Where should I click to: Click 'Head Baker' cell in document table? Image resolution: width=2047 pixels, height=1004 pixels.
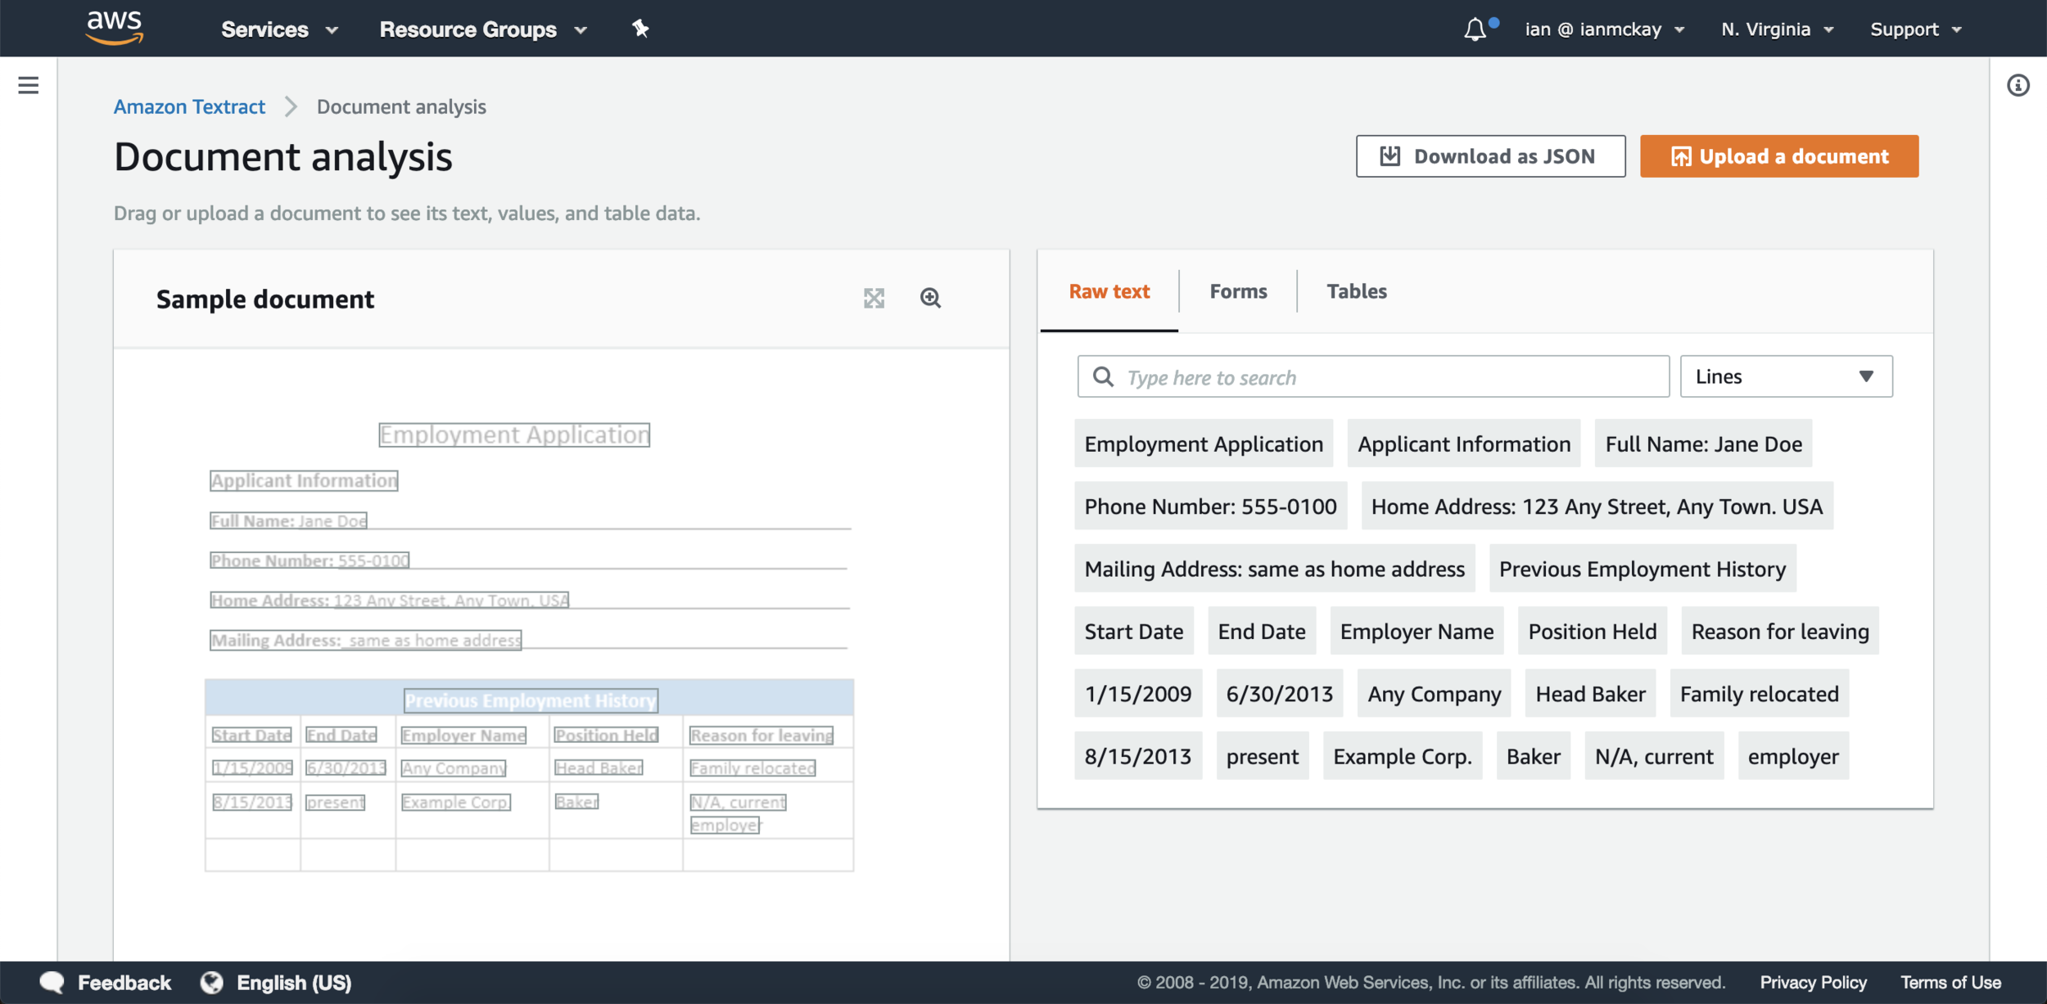click(599, 768)
